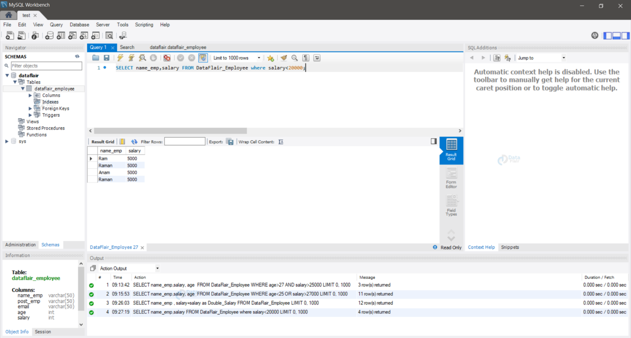Image resolution: width=631 pixels, height=338 pixels.
Task: Create a new SQL tab icon
Action: tap(9, 36)
